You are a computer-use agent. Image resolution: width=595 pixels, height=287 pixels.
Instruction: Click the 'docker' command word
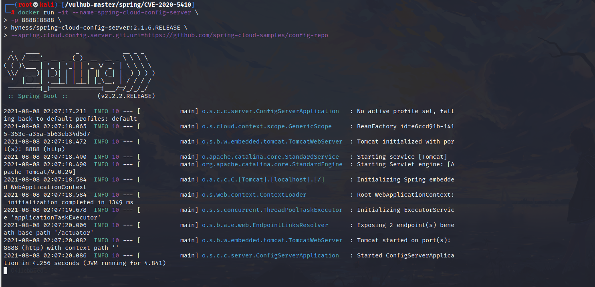[29, 12]
